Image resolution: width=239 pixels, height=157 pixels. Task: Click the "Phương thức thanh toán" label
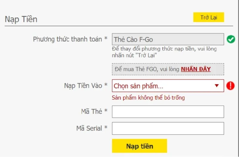tap(67, 39)
